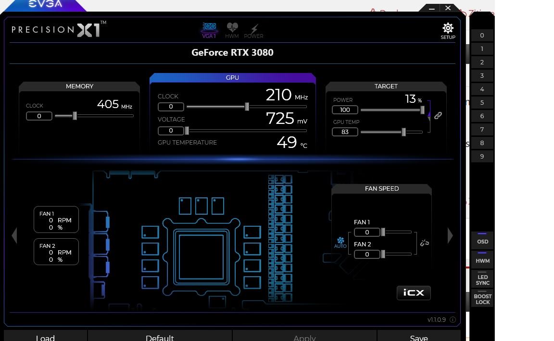Click the GPU clock offset input field
This screenshot has width=554, height=341.
tap(171, 107)
